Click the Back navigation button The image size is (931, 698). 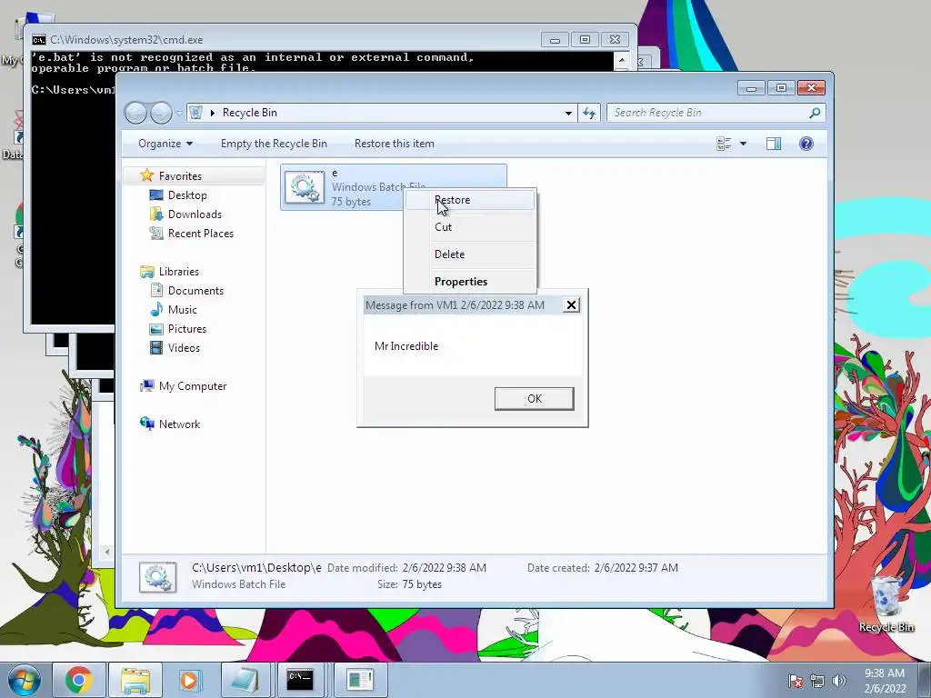pos(136,113)
